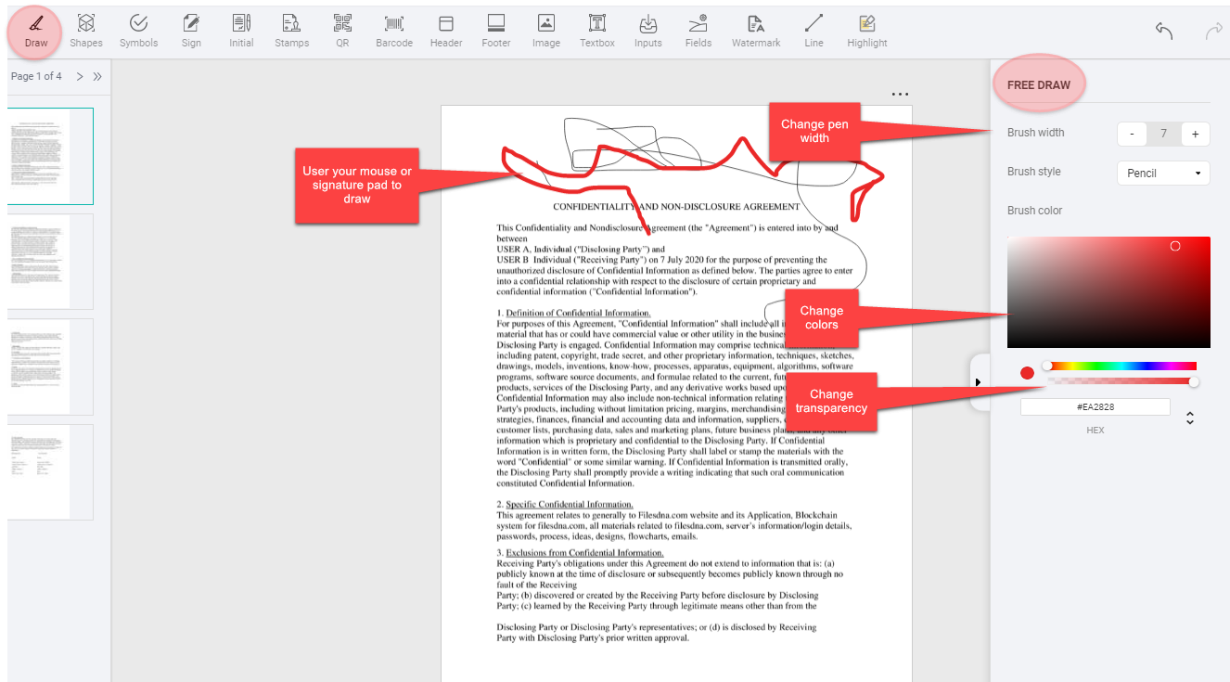Open the Inputs tool

(648, 31)
